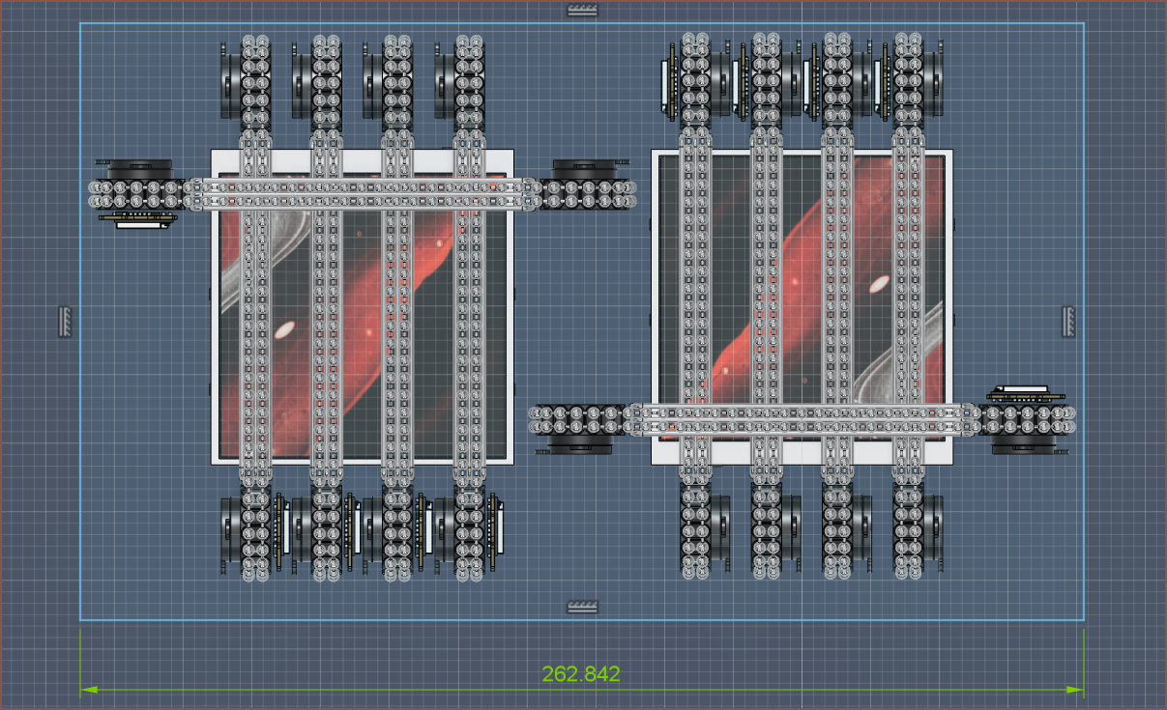Screen dimensions: 1167x710
Task: Click the constraint glyph on the rectangle's right edge
Action: click(1070, 321)
